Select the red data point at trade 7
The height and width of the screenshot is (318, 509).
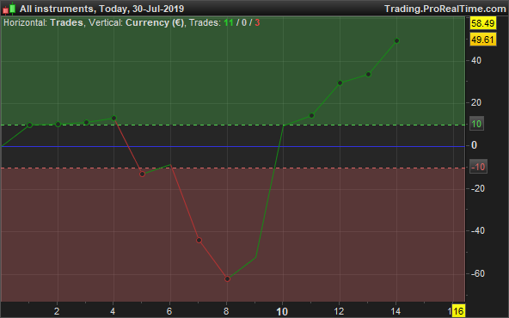[x=199, y=240]
